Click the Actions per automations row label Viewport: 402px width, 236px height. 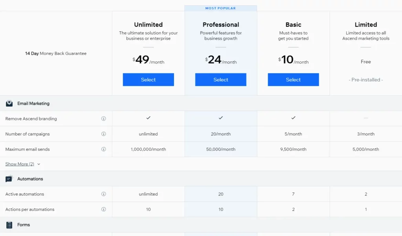tap(30, 209)
